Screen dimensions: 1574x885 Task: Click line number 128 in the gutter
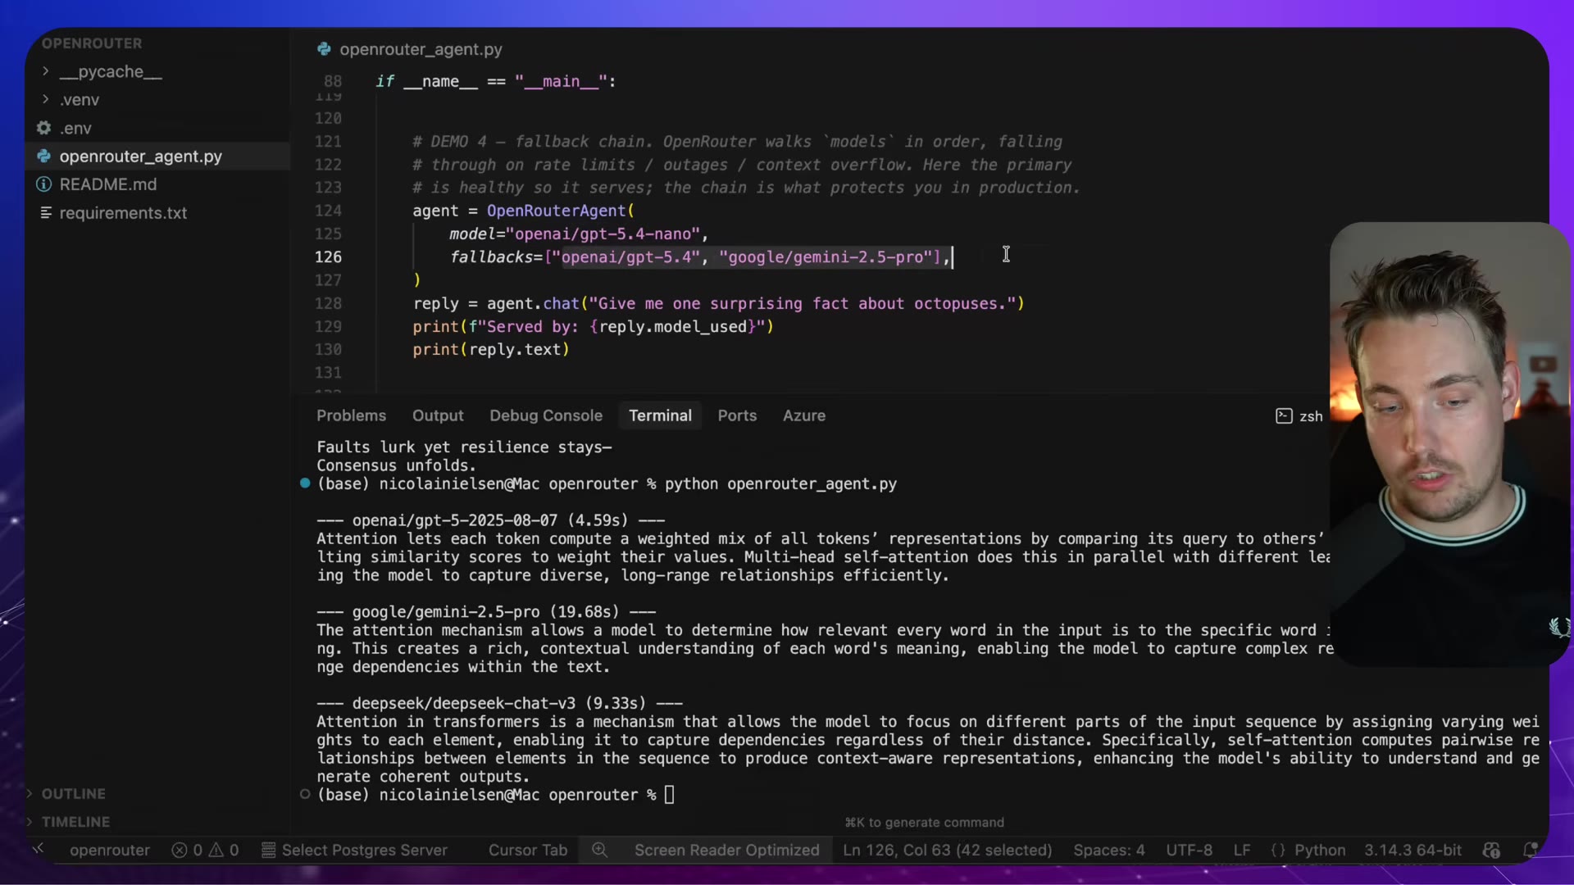point(328,303)
